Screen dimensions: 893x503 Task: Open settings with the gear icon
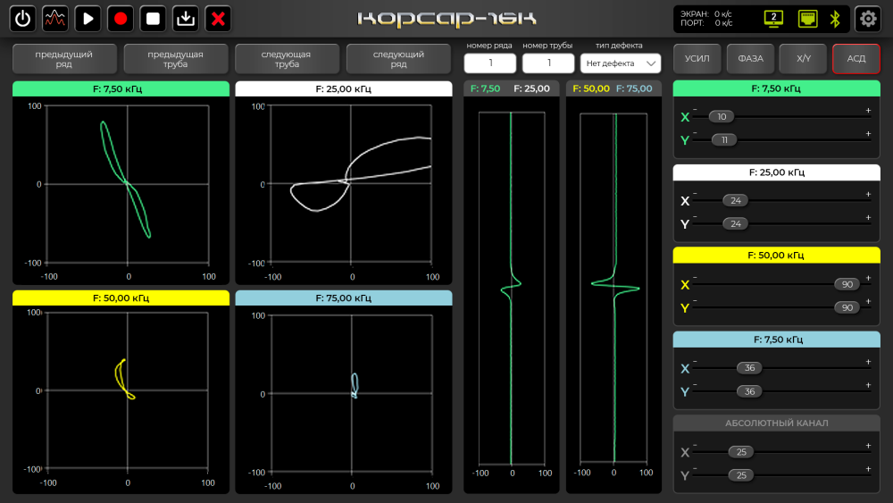(867, 18)
